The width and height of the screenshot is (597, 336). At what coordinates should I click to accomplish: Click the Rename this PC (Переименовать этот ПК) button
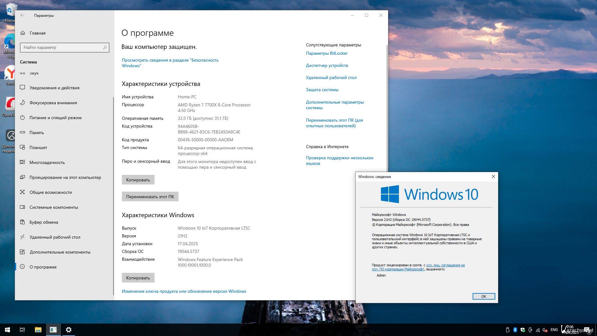[150, 197]
